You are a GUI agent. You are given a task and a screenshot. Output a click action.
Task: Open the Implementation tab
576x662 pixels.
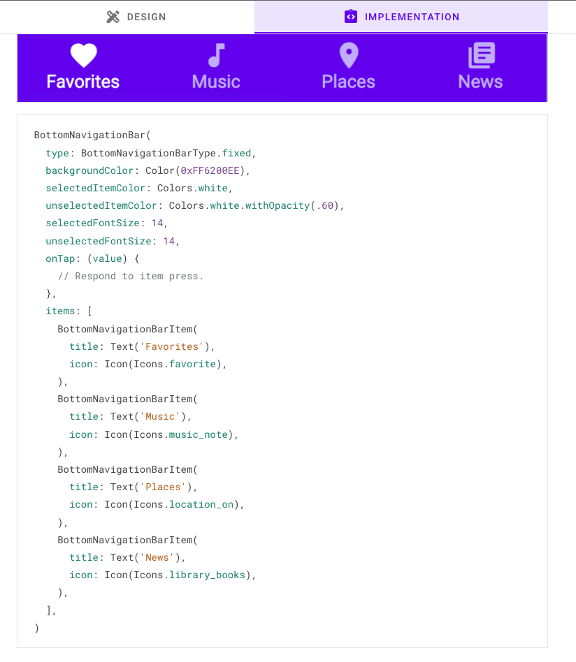pos(401,17)
